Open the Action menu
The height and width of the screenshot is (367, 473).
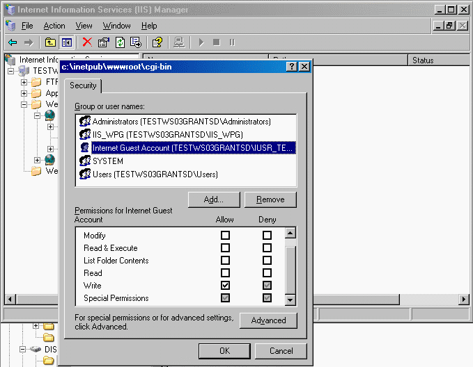click(54, 26)
